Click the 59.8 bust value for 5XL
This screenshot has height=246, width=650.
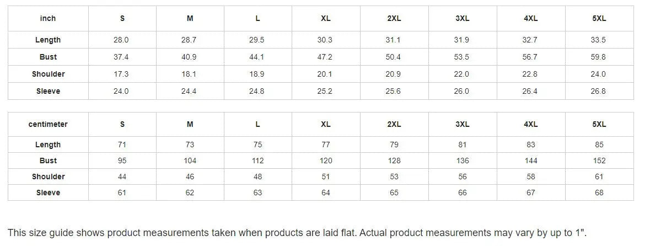(599, 57)
